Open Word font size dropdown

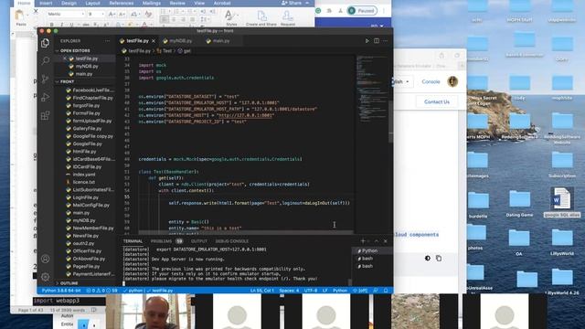(102, 15)
